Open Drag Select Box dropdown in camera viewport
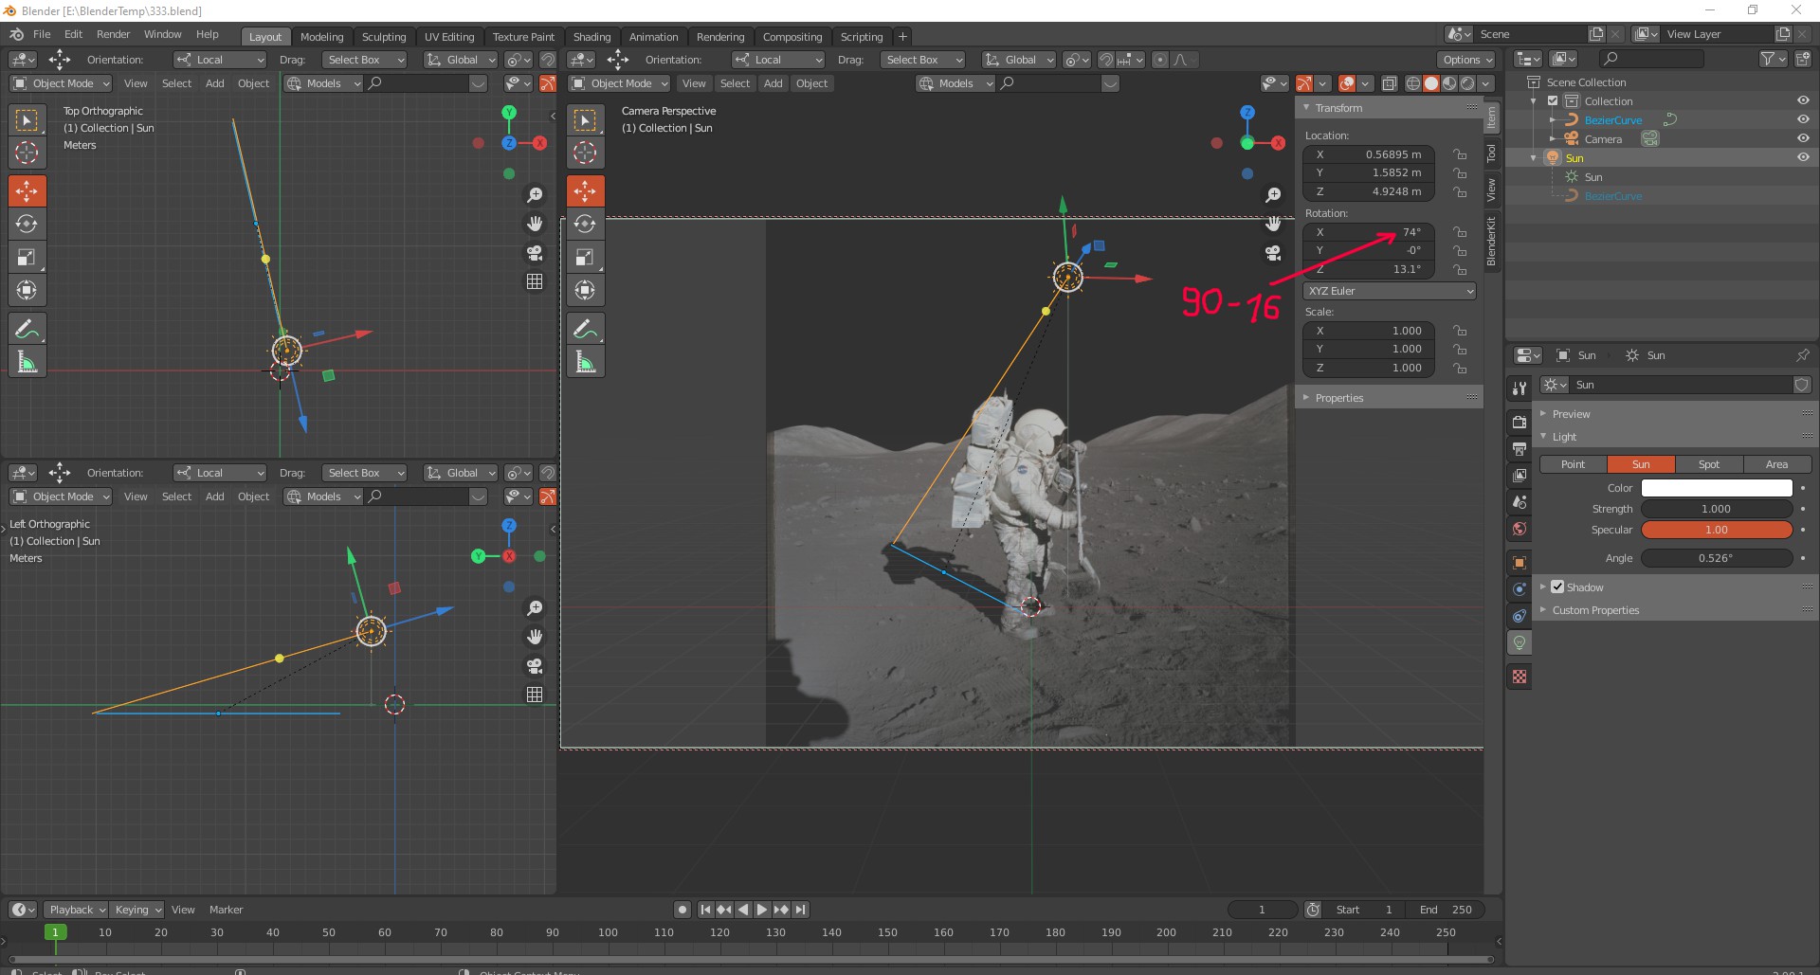 click(921, 60)
